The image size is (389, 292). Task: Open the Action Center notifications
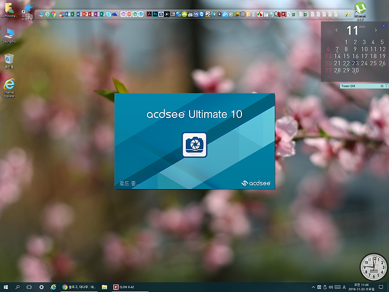pos(381,287)
